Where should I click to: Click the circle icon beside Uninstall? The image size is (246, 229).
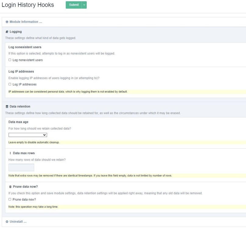tap(7, 221)
